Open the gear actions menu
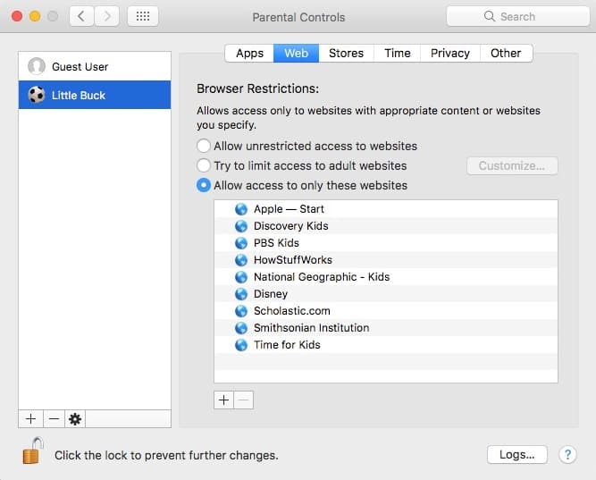This screenshot has height=480, width=596. tap(75, 418)
